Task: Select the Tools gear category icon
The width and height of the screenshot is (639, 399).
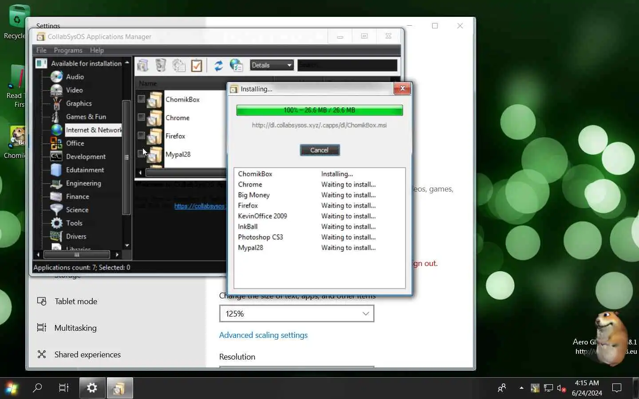Action: [x=56, y=223]
